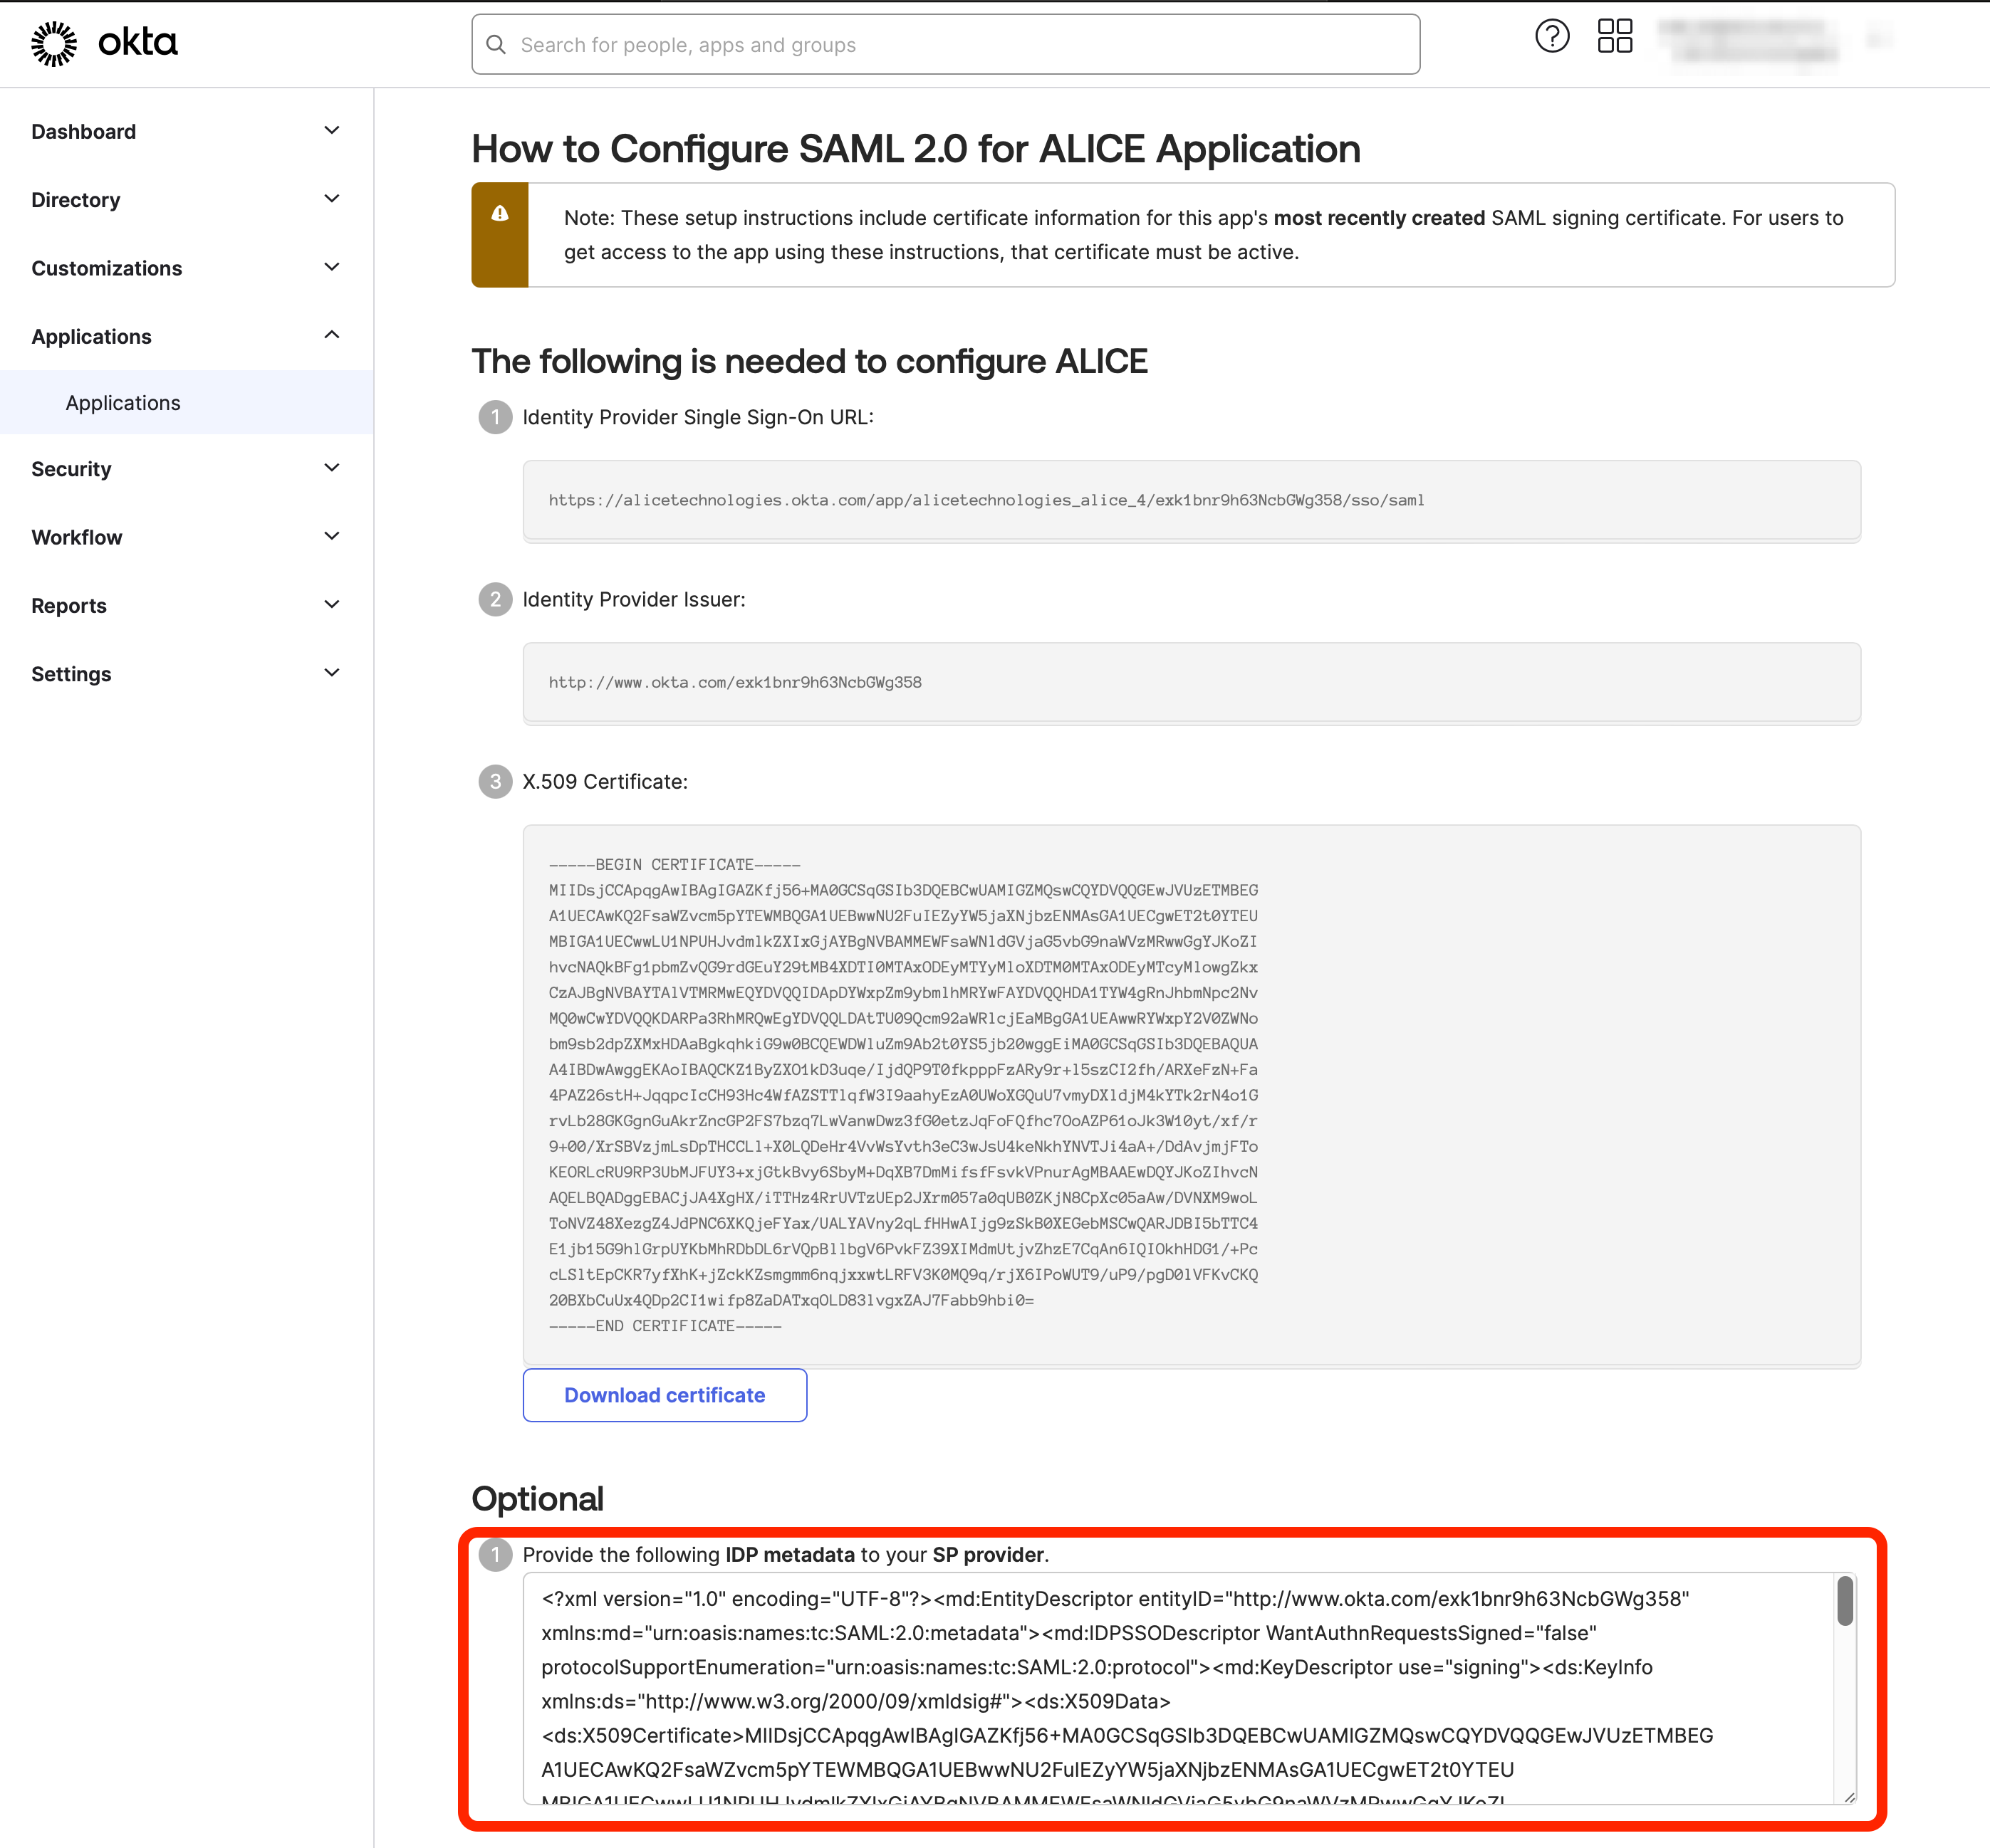Click the Single Sign-On URL field
This screenshot has height=1848, width=1990.
[1191, 500]
